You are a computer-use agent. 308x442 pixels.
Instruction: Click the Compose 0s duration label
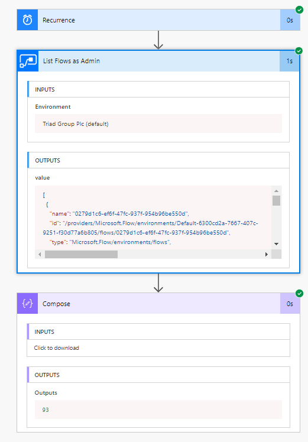point(290,304)
